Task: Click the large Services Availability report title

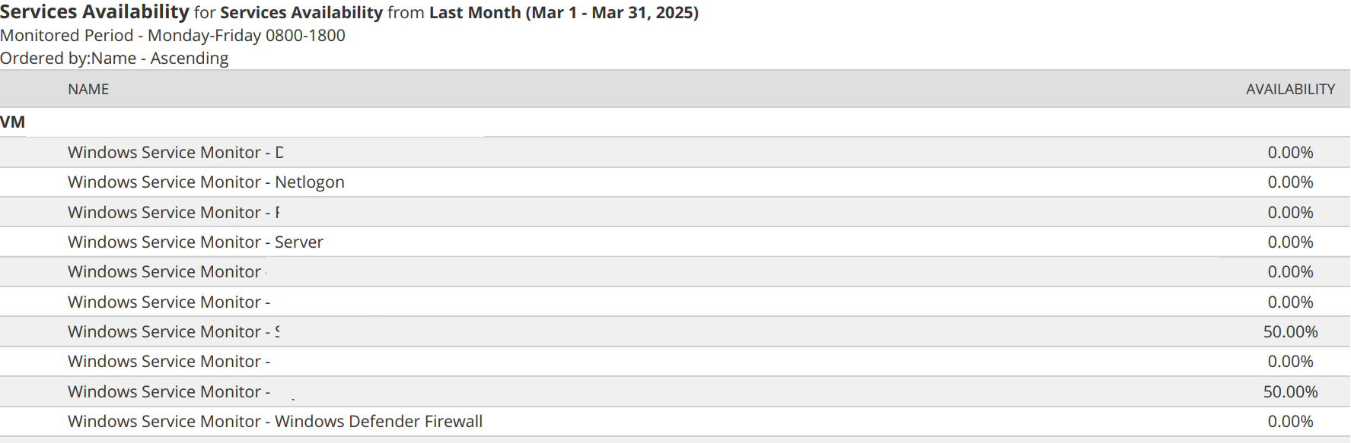Action: coord(94,12)
